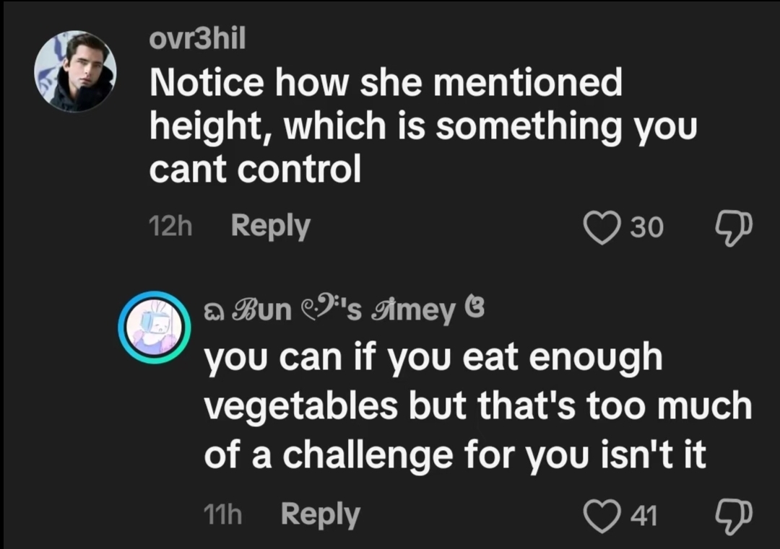Click the symbol before 'Bun' in username
Viewport: 780px width, 549px height.
tap(214, 312)
